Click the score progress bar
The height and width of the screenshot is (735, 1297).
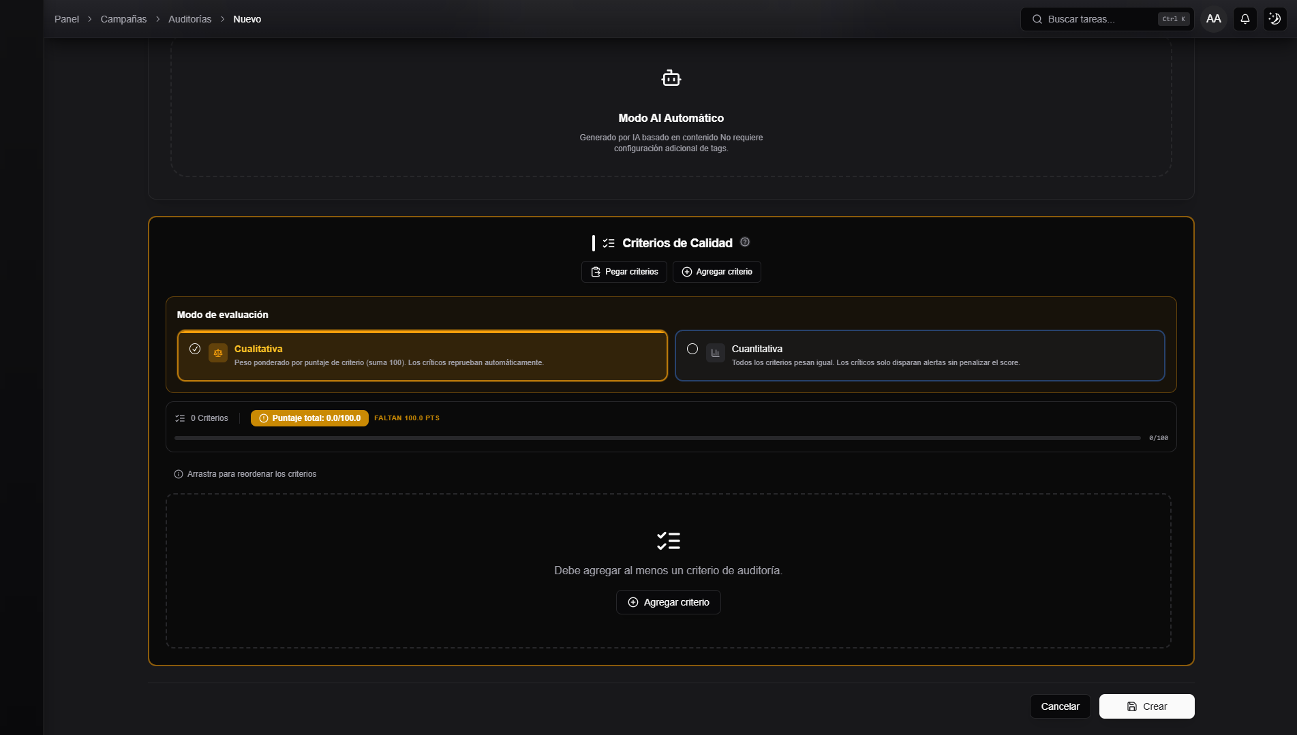(658, 438)
